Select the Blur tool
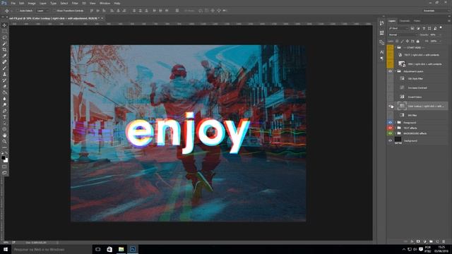Image resolution: width=452 pixels, height=254 pixels. 4,99
